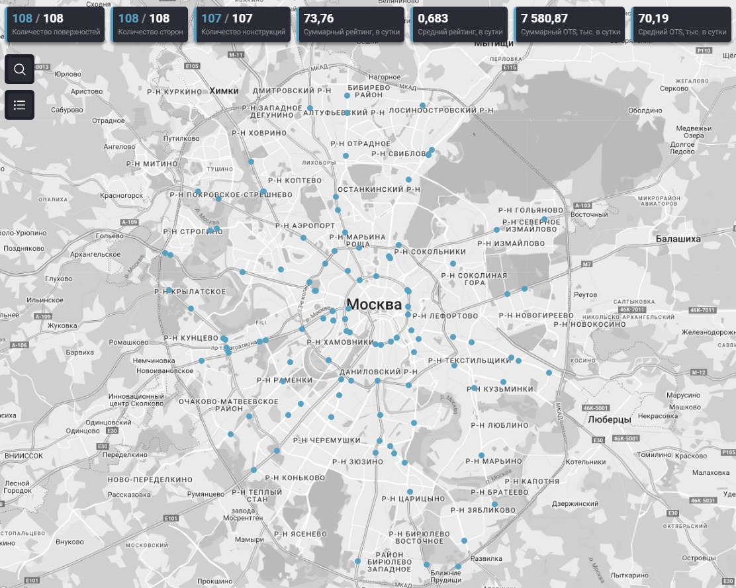The height and width of the screenshot is (588, 736).
Task: Click the 'Красногорск' map label
Action: click(x=121, y=196)
